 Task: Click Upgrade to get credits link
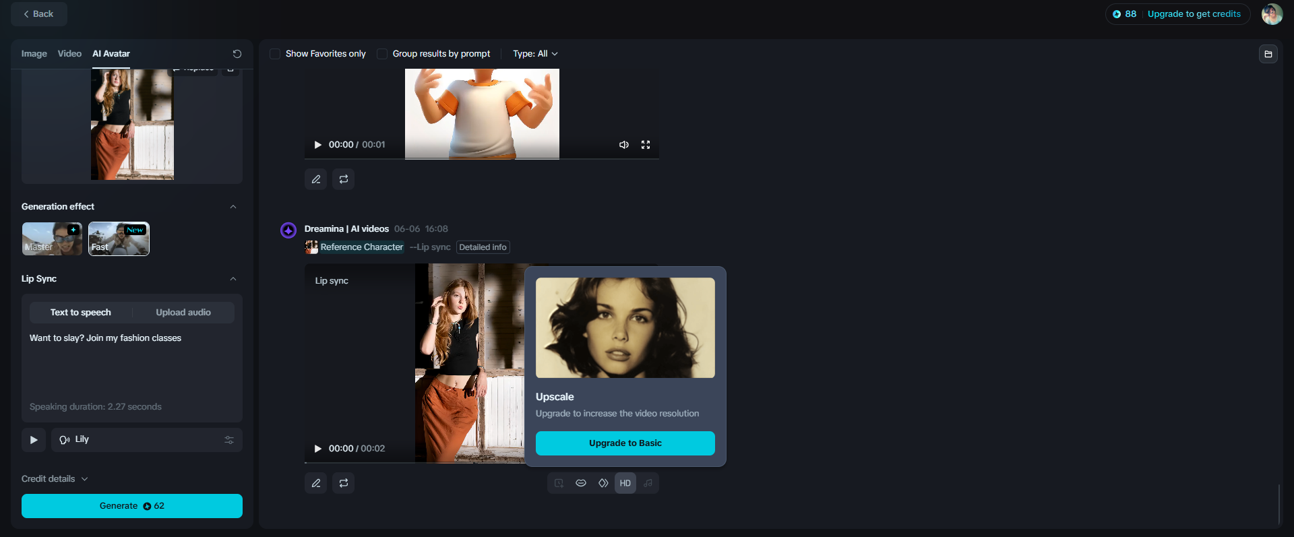click(x=1194, y=14)
